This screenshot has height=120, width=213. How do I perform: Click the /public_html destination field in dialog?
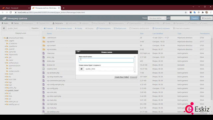[x=109, y=69]
